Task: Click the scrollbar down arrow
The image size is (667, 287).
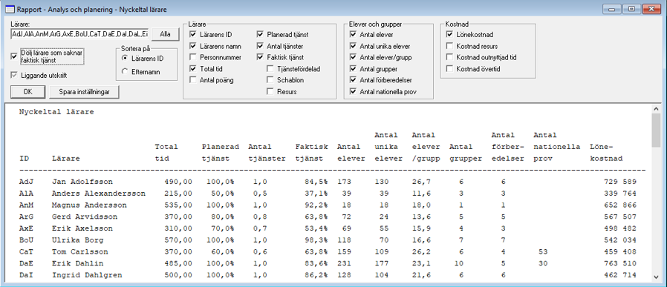Action: click(x=656, y=277)
